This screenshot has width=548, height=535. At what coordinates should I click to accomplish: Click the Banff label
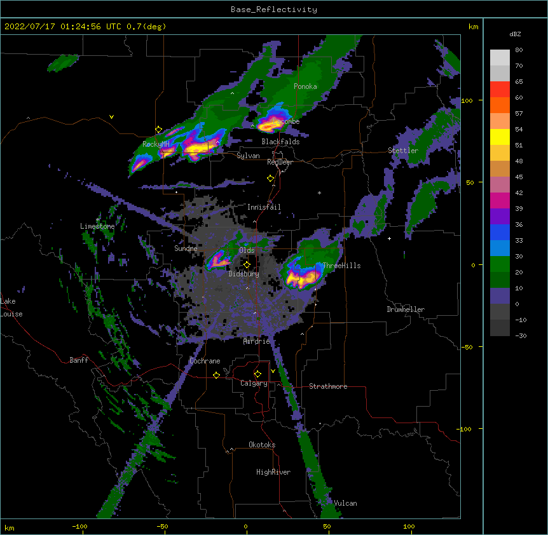[x=79, y=360]
